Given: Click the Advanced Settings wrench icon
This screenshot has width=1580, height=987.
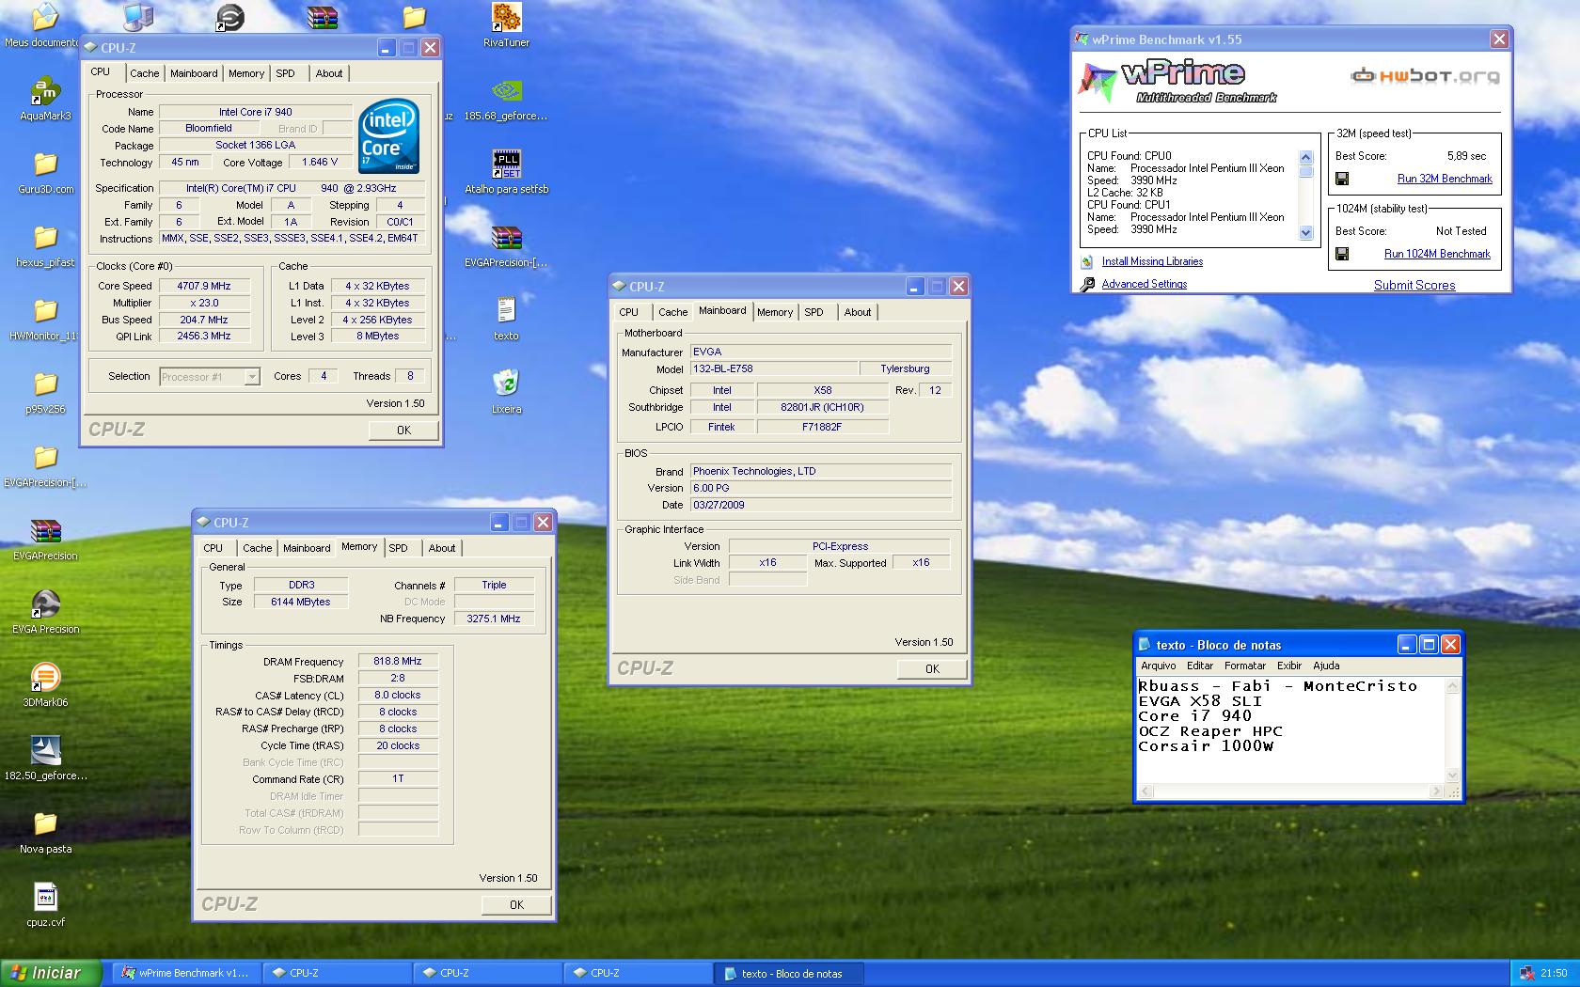Looking at the screenshot, I should click(x=1087, y=284).
